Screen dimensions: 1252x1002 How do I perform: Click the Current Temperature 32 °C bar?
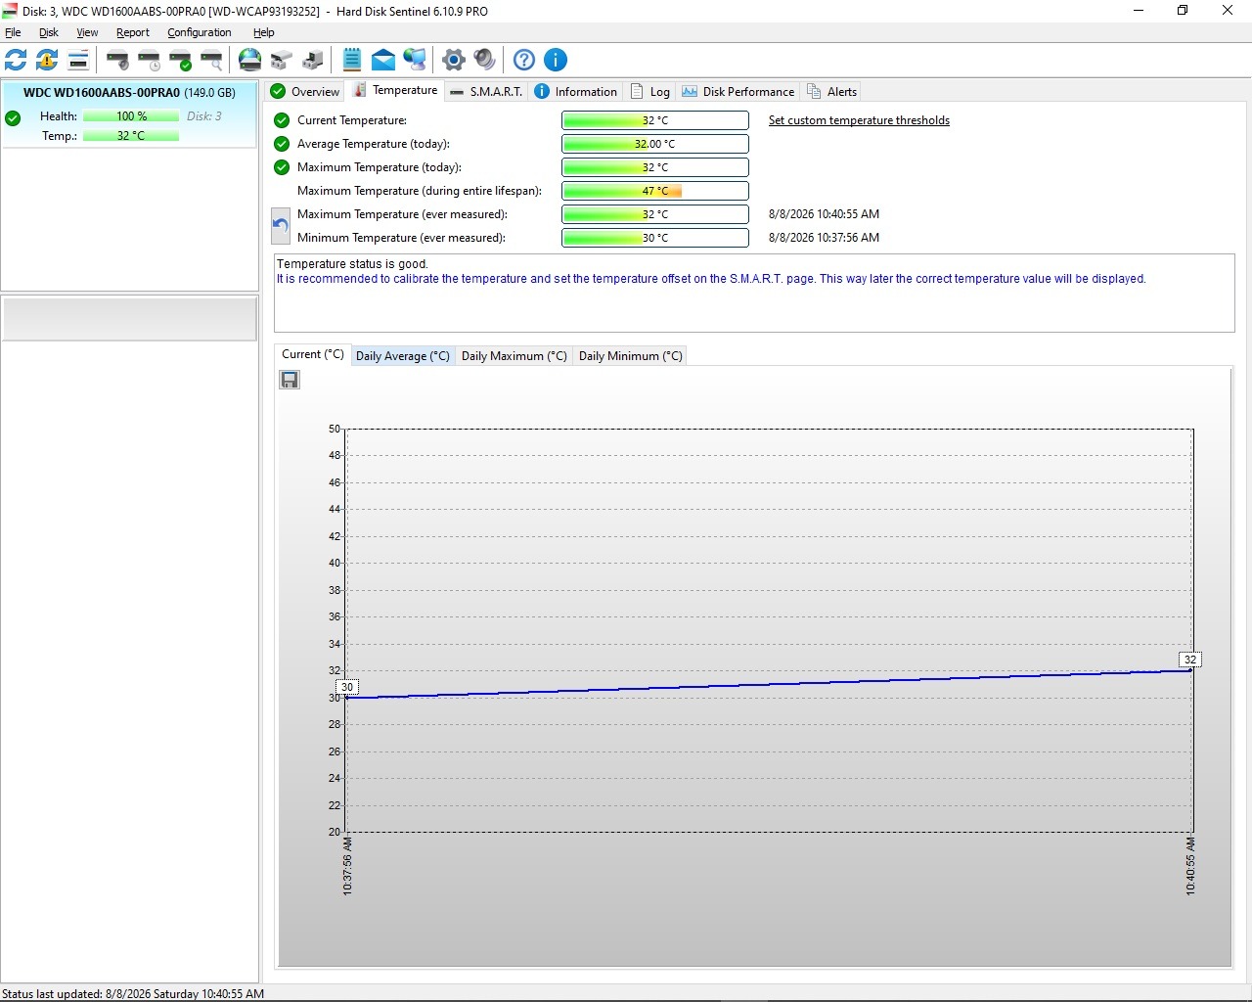(655, 120)
